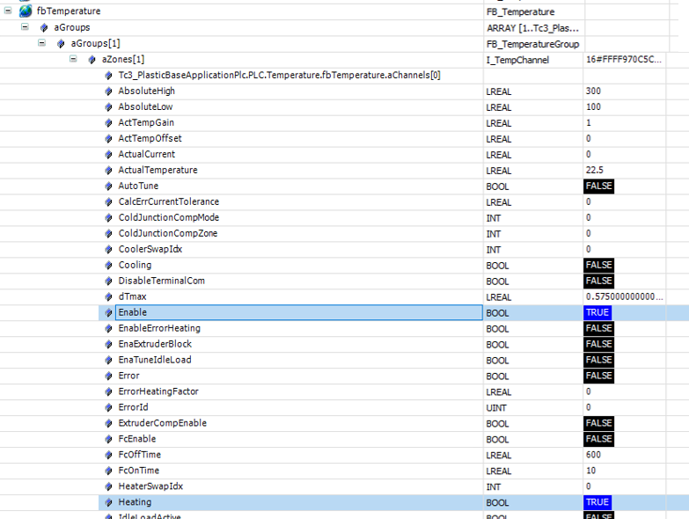
Task: Click the icon beside ActTempGain
Action: point(108,123)
